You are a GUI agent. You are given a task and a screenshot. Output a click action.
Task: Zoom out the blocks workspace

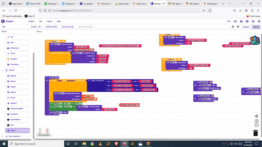click(x=256, y=125)
